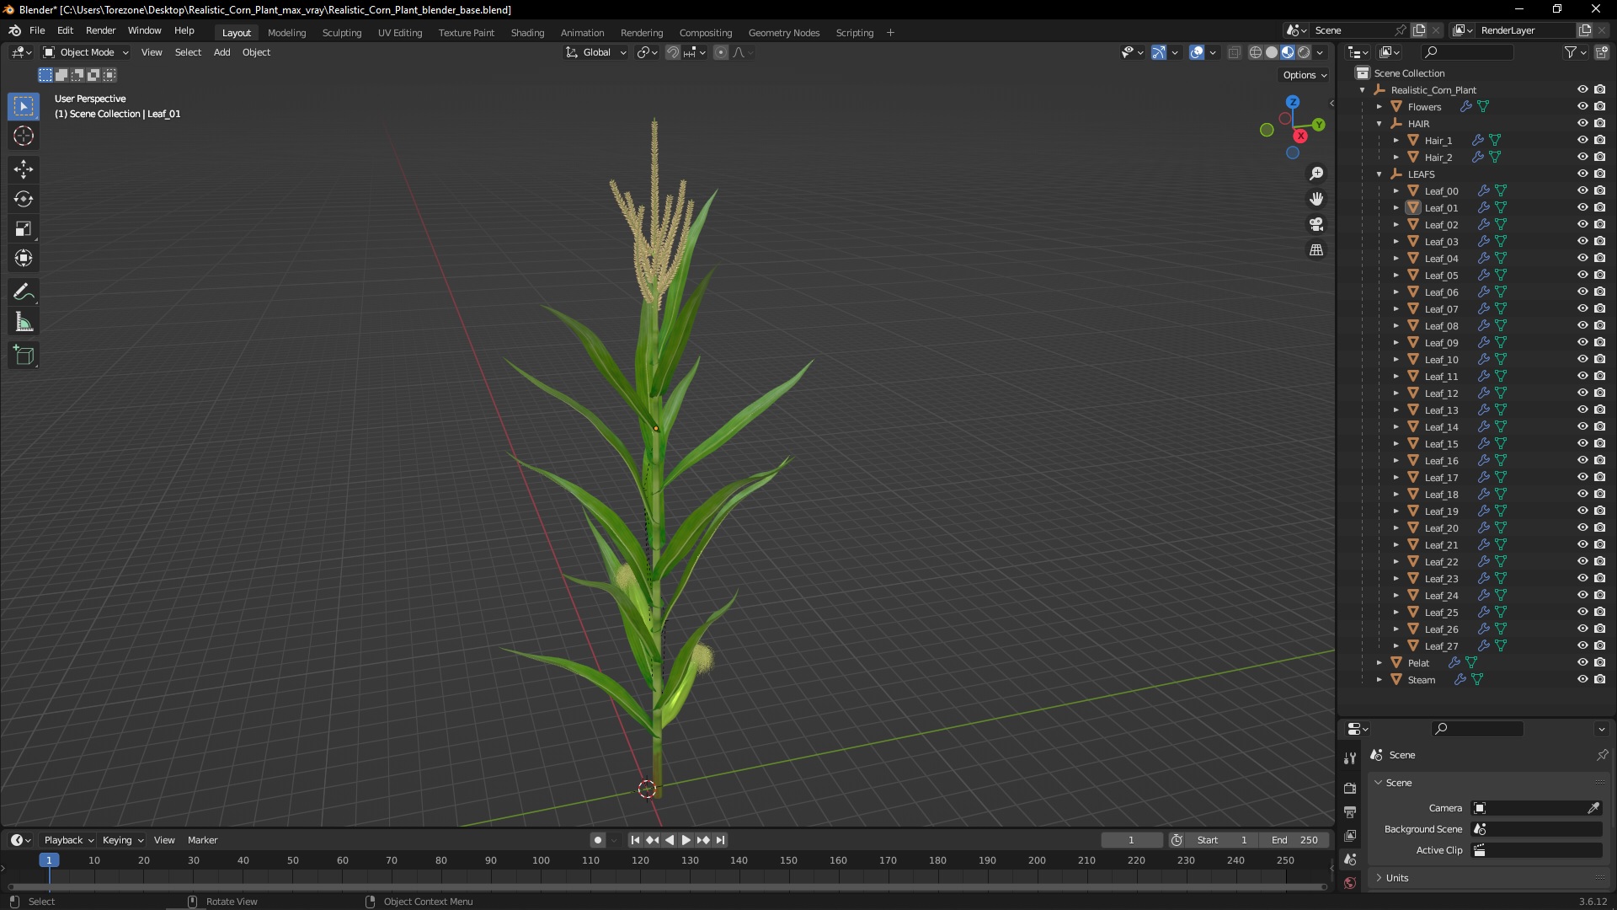Screen dimensions: 1617x910
Task: Switch to the Modeling workspace tab
Action: pyautogui.click(x=286, y=33)
